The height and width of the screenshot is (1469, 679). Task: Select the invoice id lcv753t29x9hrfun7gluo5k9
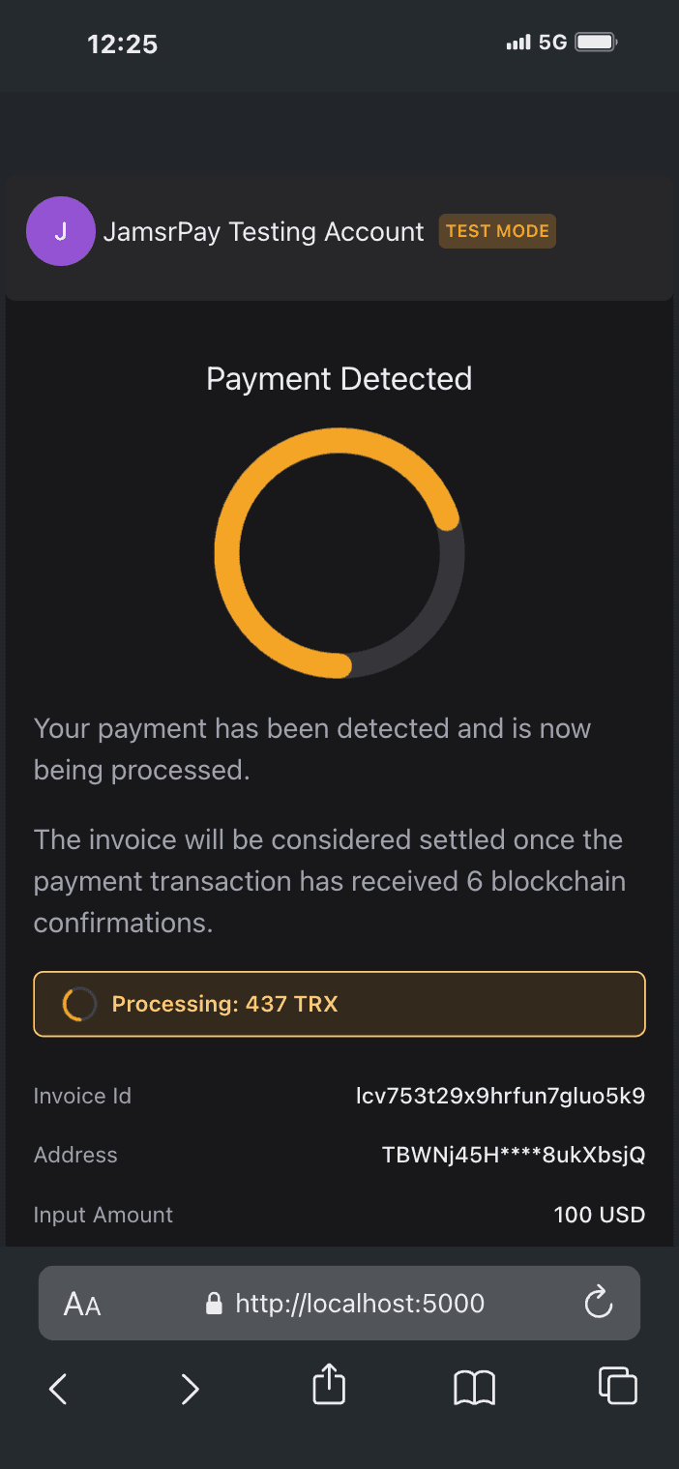pos(500,1096)
